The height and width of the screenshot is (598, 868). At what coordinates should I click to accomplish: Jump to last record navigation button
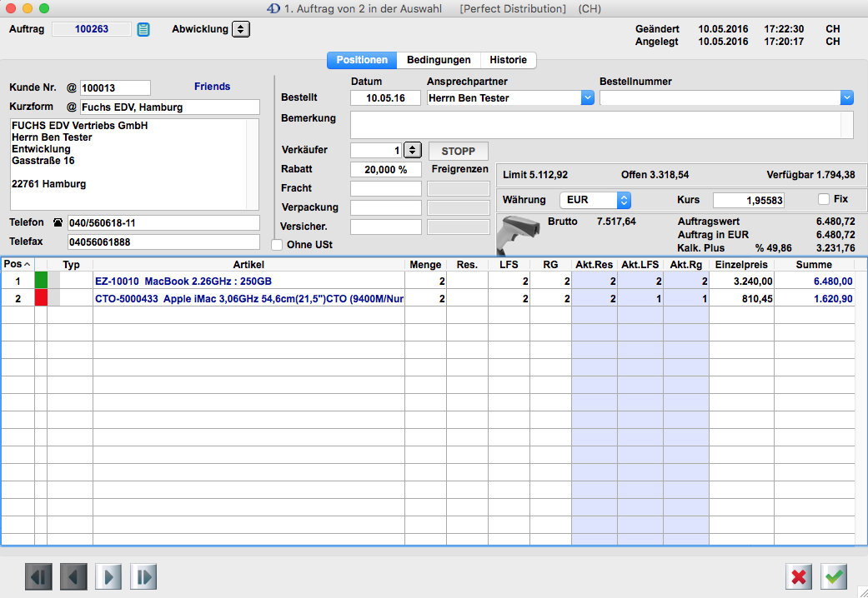[x=143, y=576]
